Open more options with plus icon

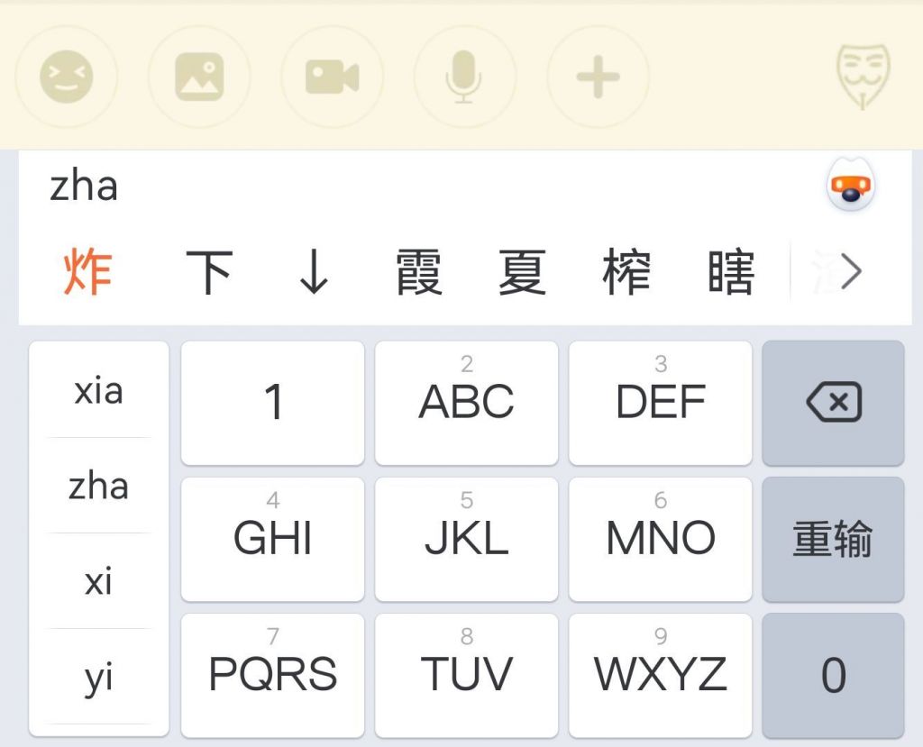(x=598, y=77)
